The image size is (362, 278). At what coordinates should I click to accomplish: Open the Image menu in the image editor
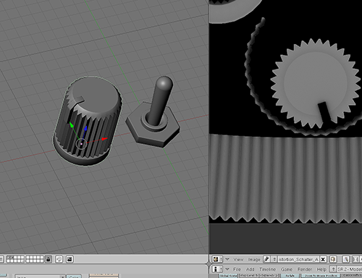(254, 259)
